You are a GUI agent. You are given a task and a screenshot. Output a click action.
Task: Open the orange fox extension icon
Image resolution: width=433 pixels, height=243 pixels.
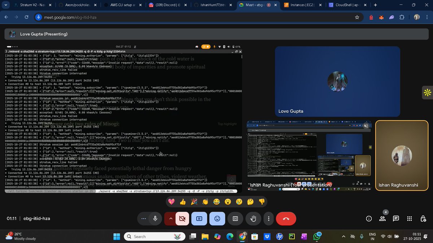pos(381,17)
